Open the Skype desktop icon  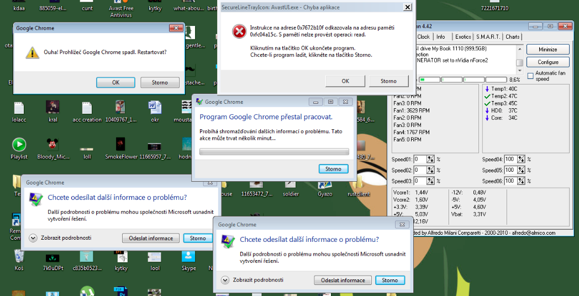188,260
